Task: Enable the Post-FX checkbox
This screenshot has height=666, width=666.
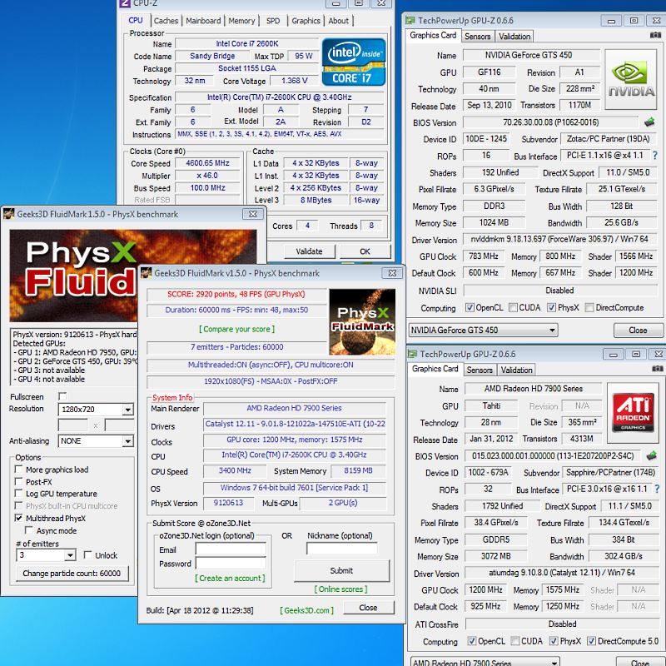Action: 18,482
